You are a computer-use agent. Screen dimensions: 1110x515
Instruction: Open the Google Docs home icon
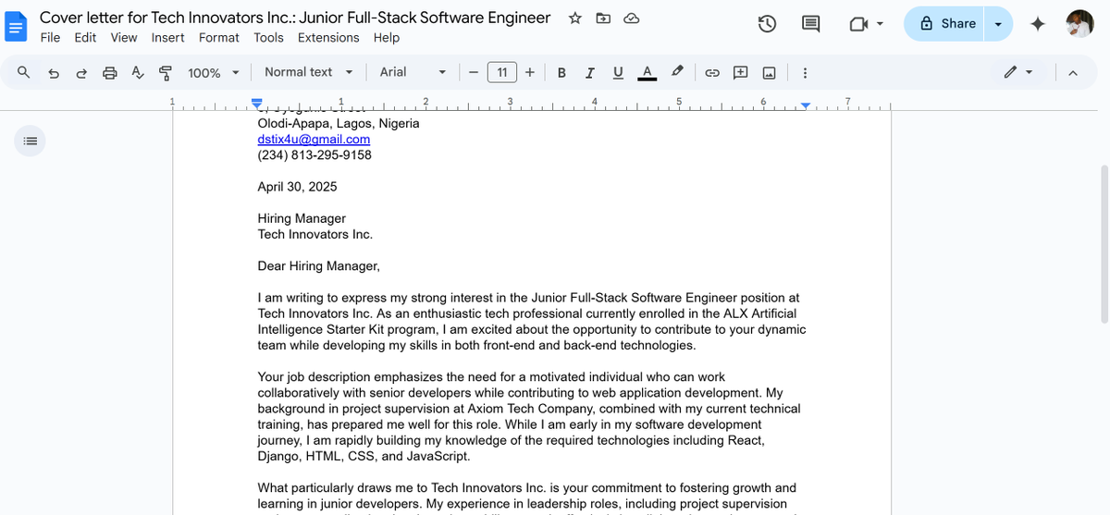point(17,26)
